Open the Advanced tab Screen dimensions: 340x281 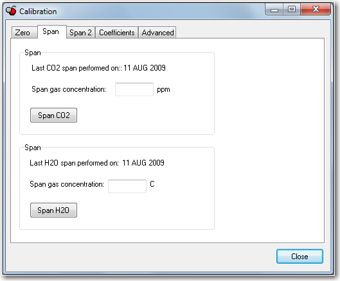[x=157, y=33]
